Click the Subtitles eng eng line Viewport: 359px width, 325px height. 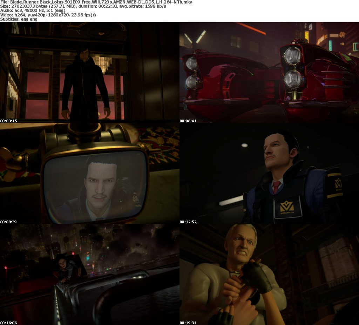19,19
